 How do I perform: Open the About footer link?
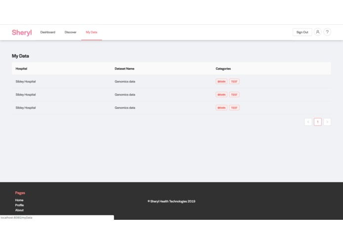pyautogui.click(x=19, y=210)
